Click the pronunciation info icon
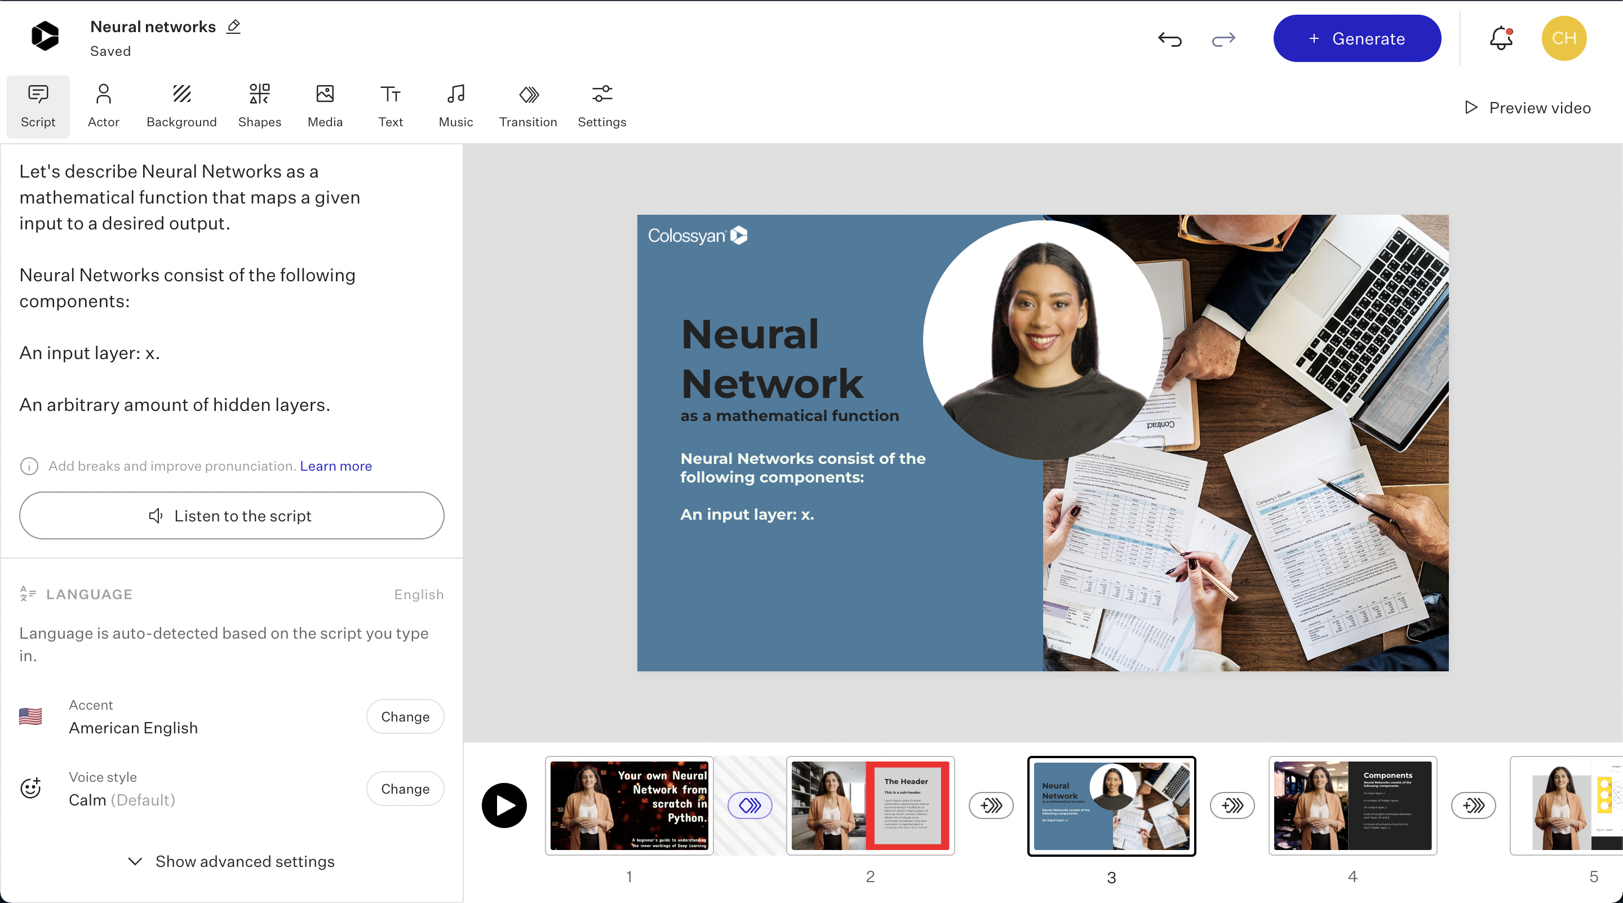Screen dimensions: 1623x903 (29, 466)
